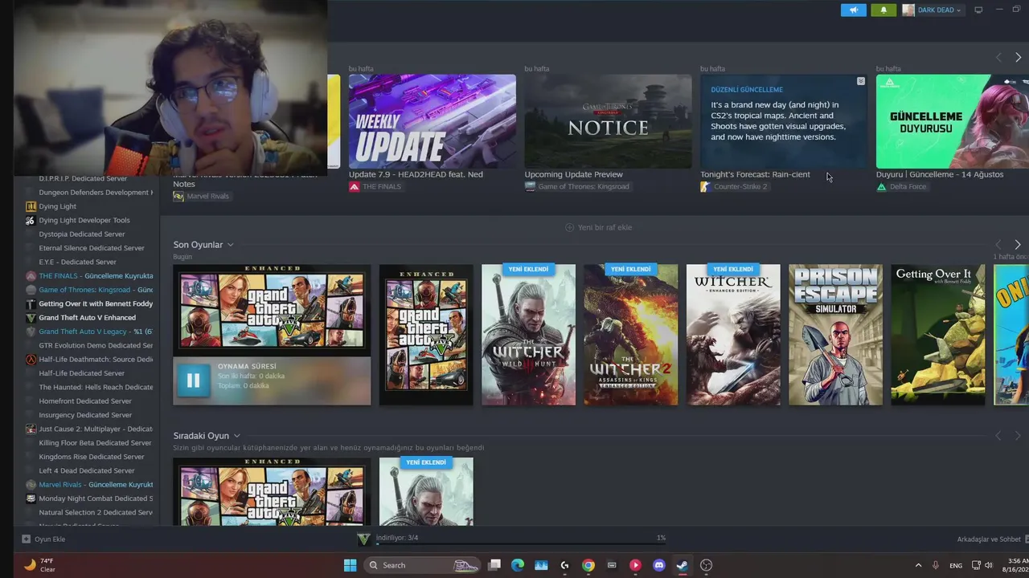1029x578 pixels.
Task: Open The Witcher Enhanced Edition cover
Action: click(x=733, y=335)
